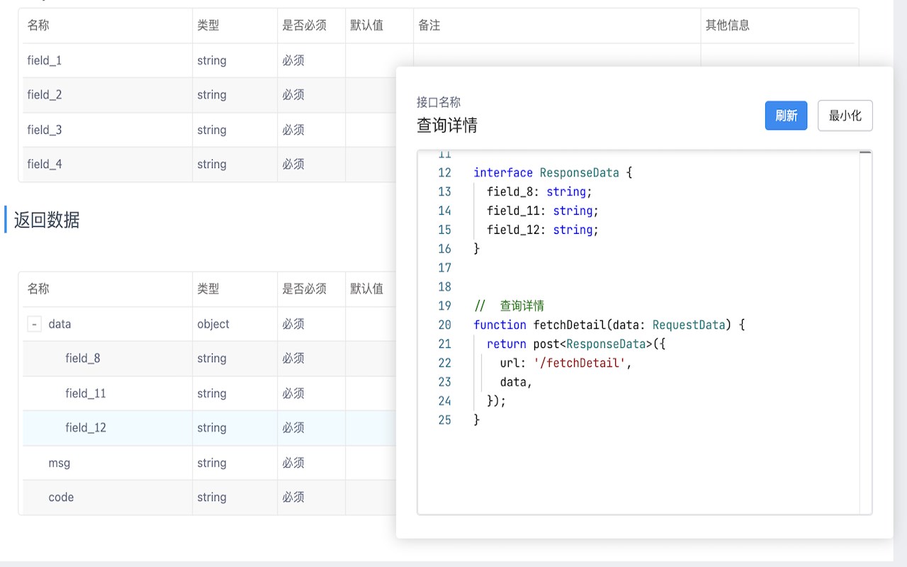The height and width of the screenshot is (567, 907).
Task: Click the field_3 parameter name
Action: tap(45, 130)
